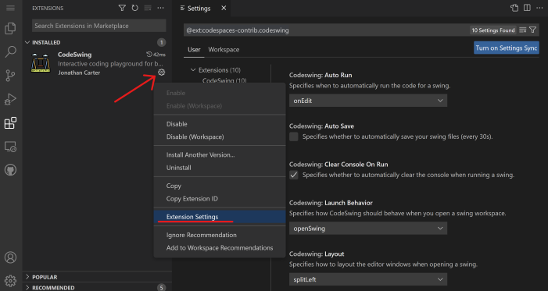Open the Search view in activity bar
Screen dimensions: 548x291
[10, 52]
